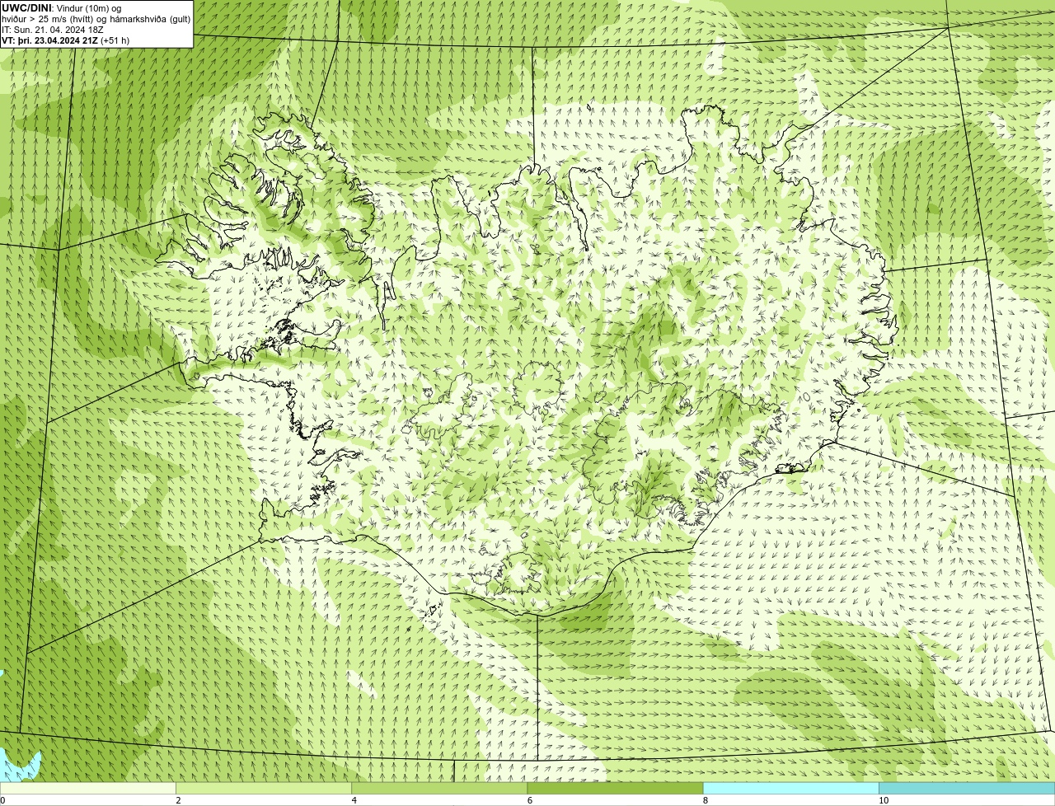
Task: Click the 'IT: Sun. 21. 04. 2024 18Z' line
Action: coord(53,30)
